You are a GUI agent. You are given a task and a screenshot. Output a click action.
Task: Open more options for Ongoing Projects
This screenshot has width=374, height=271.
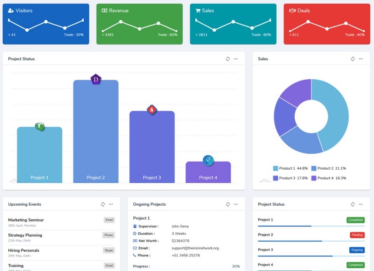(x=236, y=204)
